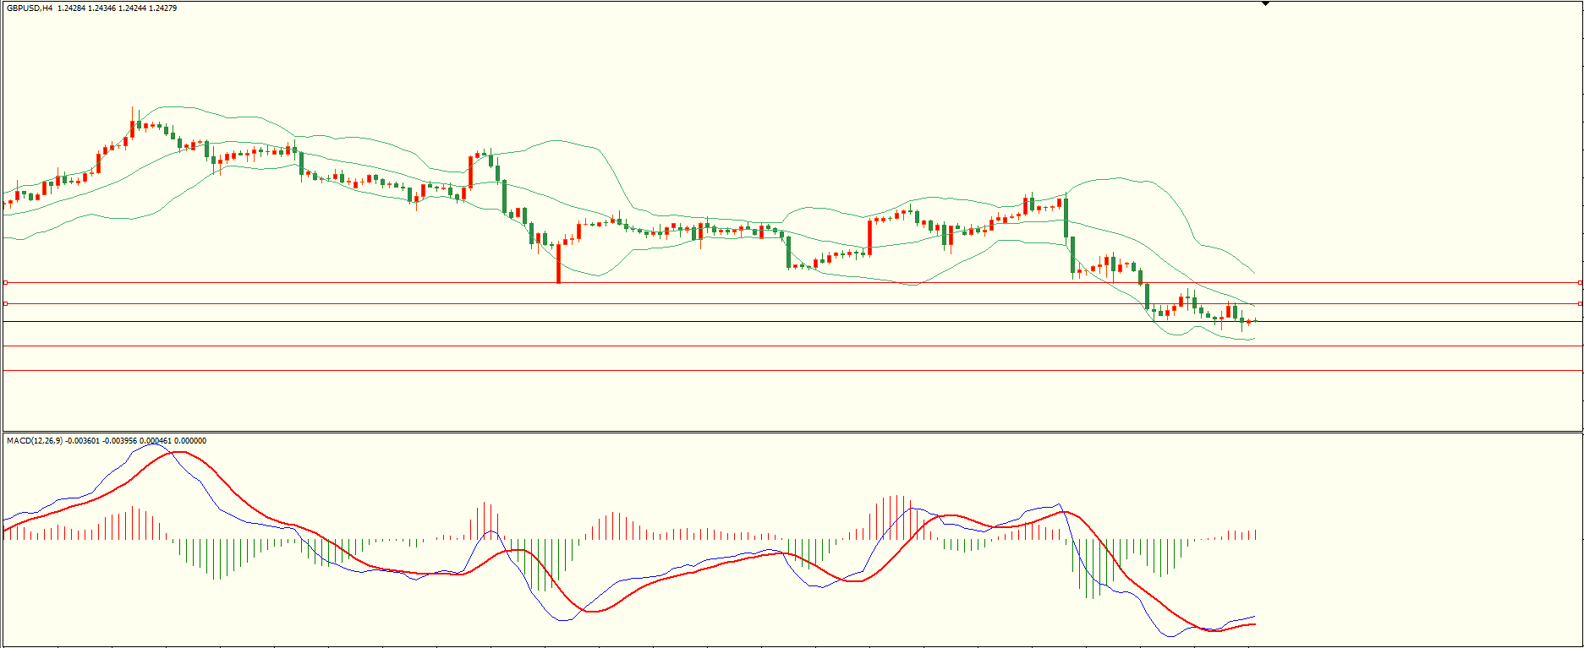Viewport: 1584px width, 648px height.
Task: Click the chart shift triangle marker at top
Action: pyautogui.click(x=1265, y=3)
